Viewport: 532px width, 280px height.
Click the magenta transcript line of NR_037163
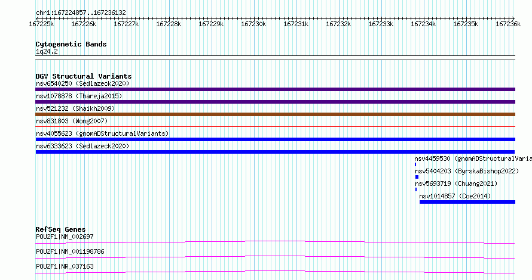(275, 272)
